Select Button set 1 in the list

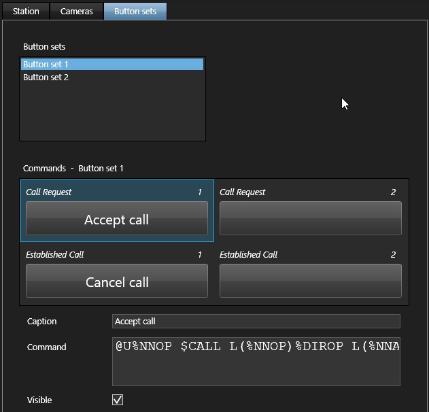112,65
